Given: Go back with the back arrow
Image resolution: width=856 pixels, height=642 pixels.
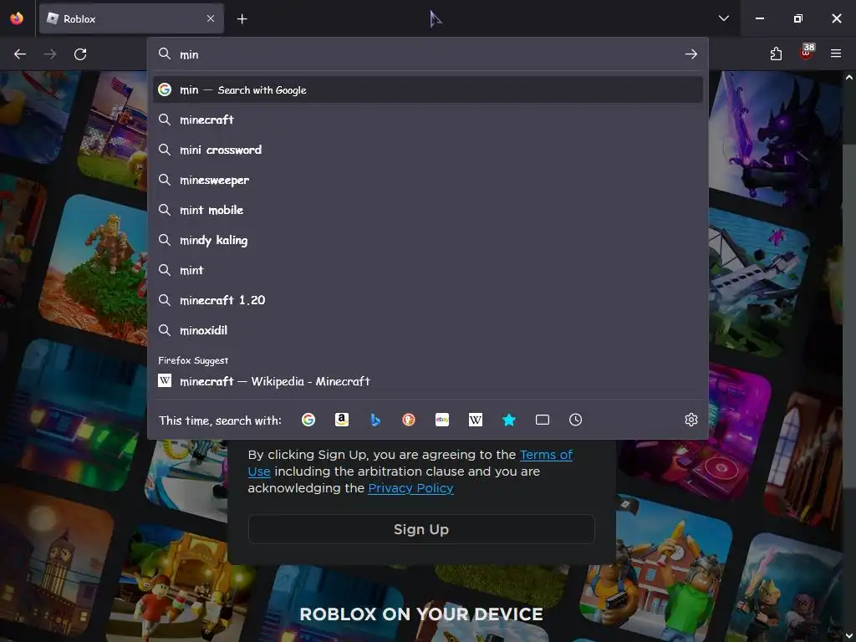Looking at the screenshot, I should (x=20, y=54).
